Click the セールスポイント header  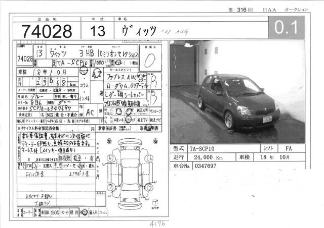click(120, 70)
